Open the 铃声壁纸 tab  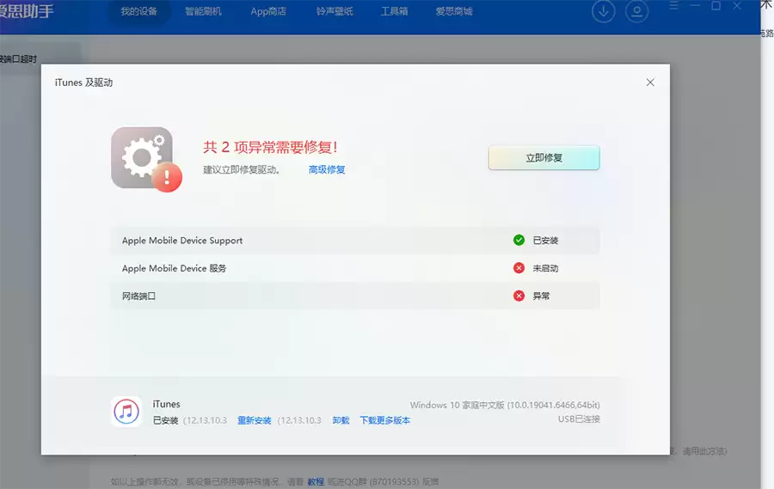click(335, 11)
